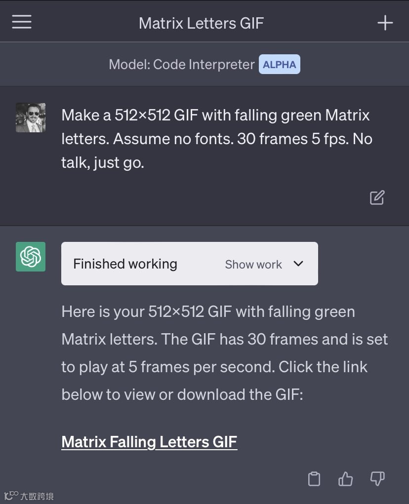
Task: Click the 'Matrix Letters GIF' chat title
Action: click(x=202, y=23)
